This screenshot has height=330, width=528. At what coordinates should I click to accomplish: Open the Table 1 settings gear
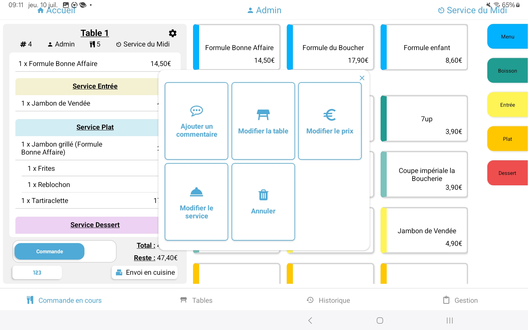(172, 33)
